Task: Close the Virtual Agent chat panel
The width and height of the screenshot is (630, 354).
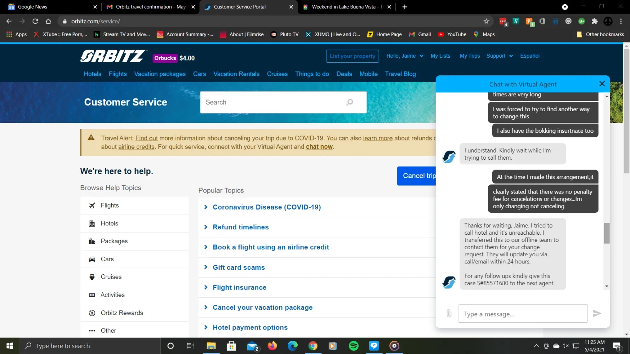Action: tap(602, 84)
